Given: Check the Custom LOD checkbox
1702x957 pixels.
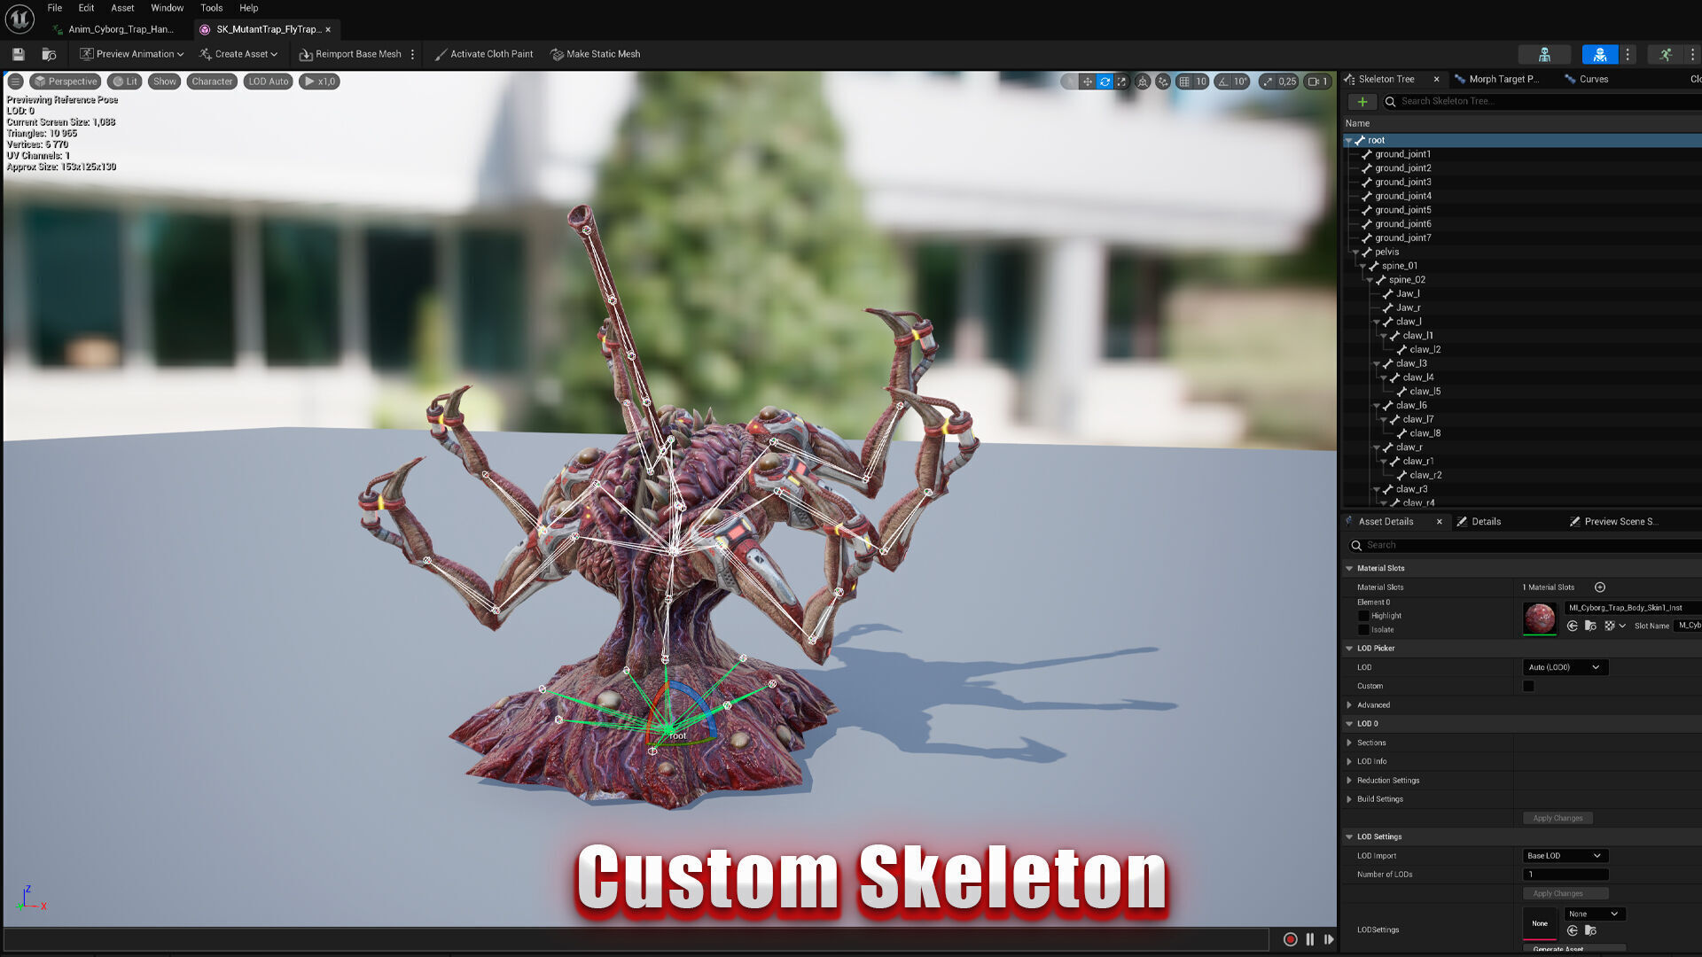Looking at the screenshot, I should tap(1528, 686).
